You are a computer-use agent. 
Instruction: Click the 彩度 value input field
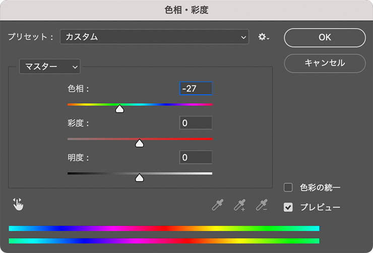tap(196, 123)
